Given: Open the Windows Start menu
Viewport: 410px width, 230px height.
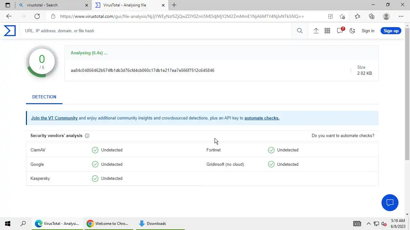Looking at the screenshot, I should coord(8,224).
